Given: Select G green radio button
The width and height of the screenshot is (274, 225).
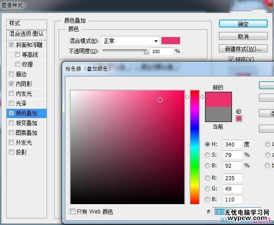Looking at the screenshot, I should point(207,189).
